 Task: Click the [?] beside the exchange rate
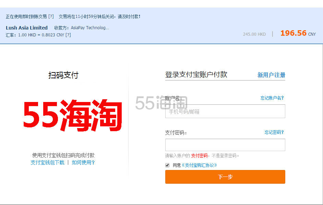pos(68,35)
